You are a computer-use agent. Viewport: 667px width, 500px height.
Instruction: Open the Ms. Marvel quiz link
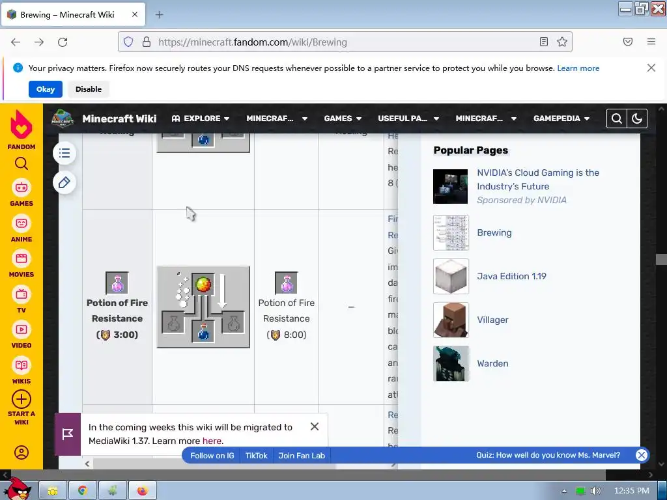pos(548,455)
